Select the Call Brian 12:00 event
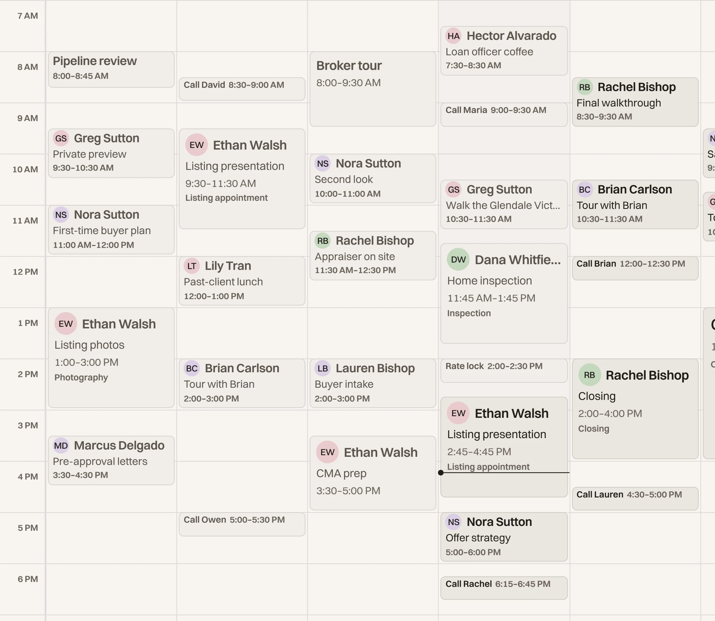 [x=635, y=268]
